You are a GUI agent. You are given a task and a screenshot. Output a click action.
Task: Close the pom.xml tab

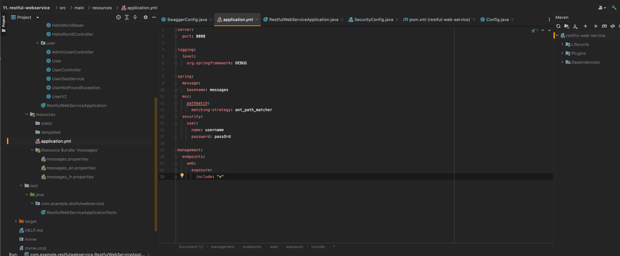click(474, 19)
